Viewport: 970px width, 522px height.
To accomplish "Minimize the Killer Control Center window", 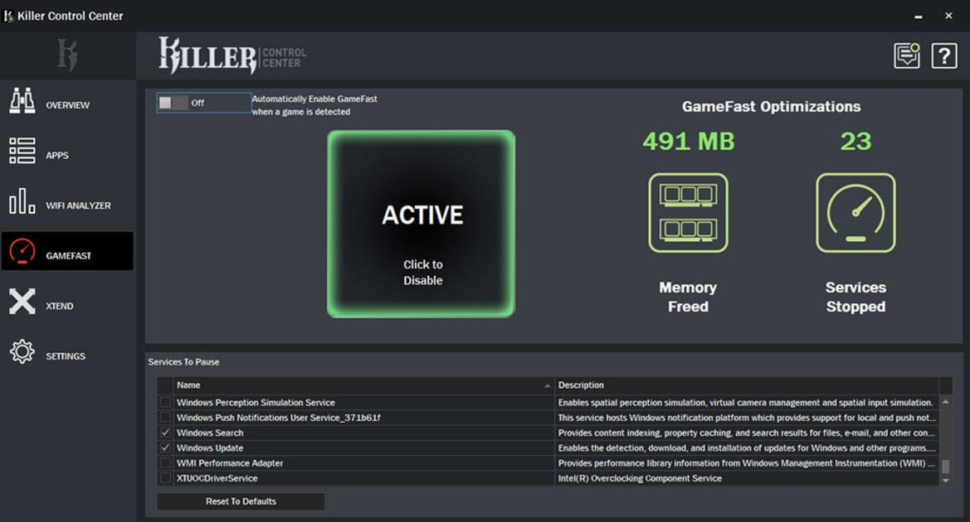I will tap(919, 16).
